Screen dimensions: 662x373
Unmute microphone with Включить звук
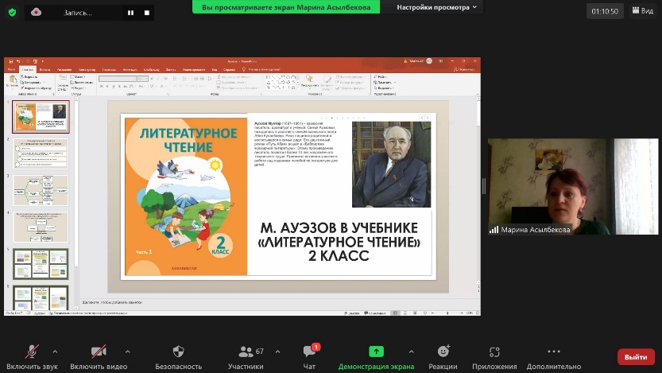click(x=33, y=352)
